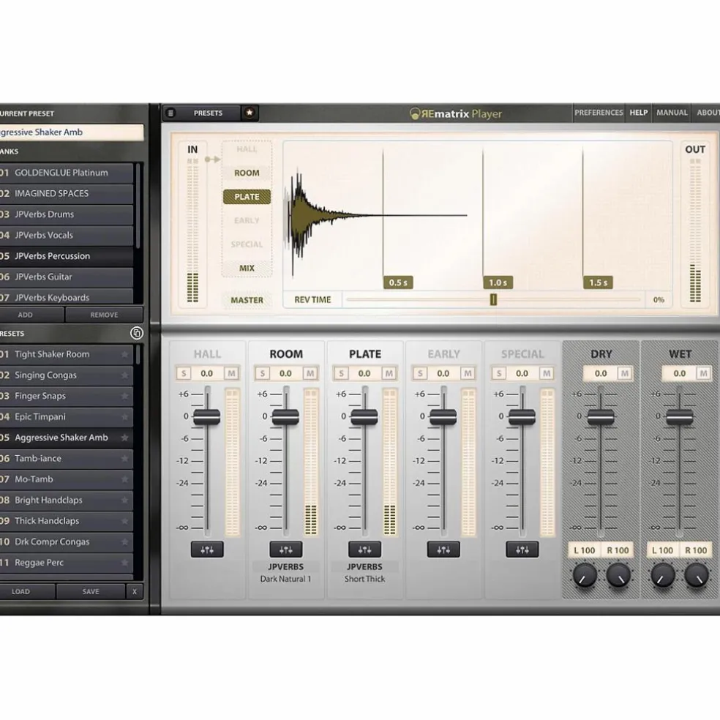Open the PRESETS dropdown in top bar
The image size is (720, 720).
[208, 113]
